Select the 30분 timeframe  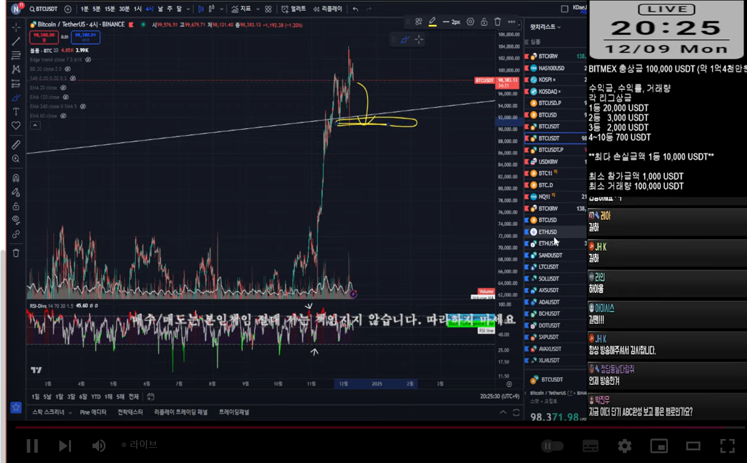pyautogui.click(x=124, y=9)
